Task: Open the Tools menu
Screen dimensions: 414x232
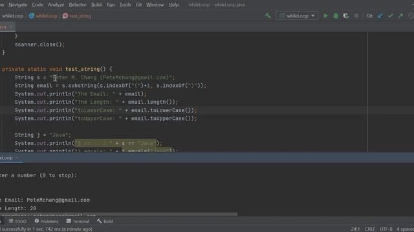Action: (125, 5)
